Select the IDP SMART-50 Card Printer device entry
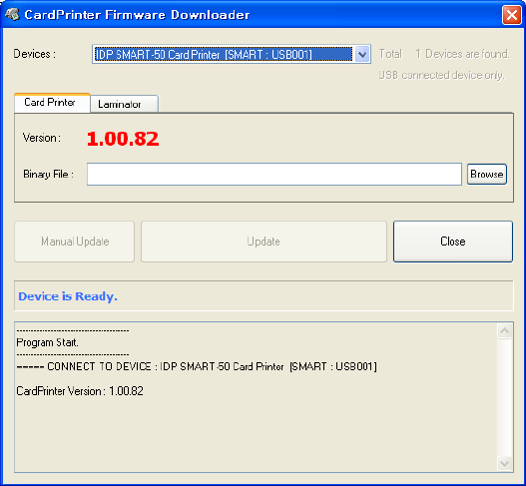Image resolution: width=526 pixels, height=486 pixels. click(224, 54)
